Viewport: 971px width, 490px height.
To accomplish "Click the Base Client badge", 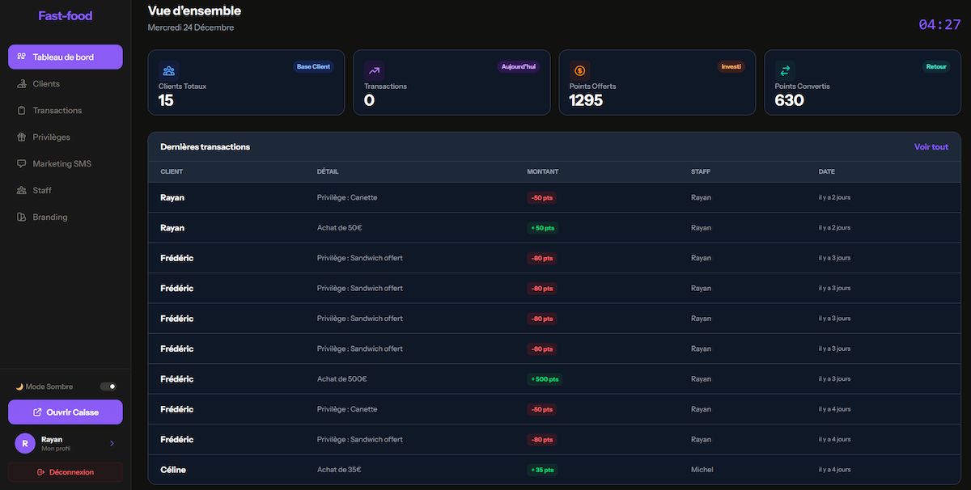I will [x=313, y=66].
